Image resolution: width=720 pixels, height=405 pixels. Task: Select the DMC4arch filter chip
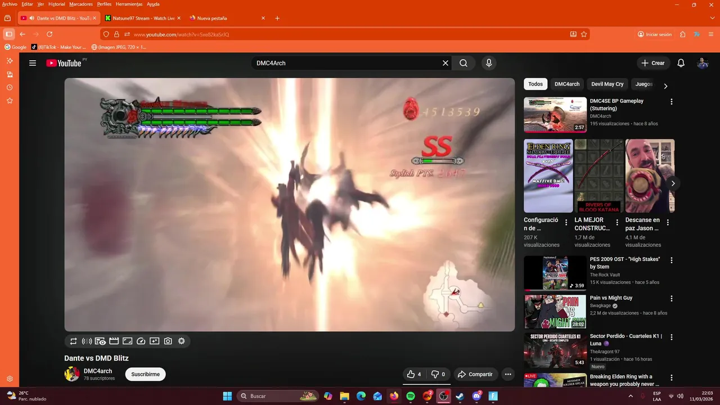pos(567,84)
